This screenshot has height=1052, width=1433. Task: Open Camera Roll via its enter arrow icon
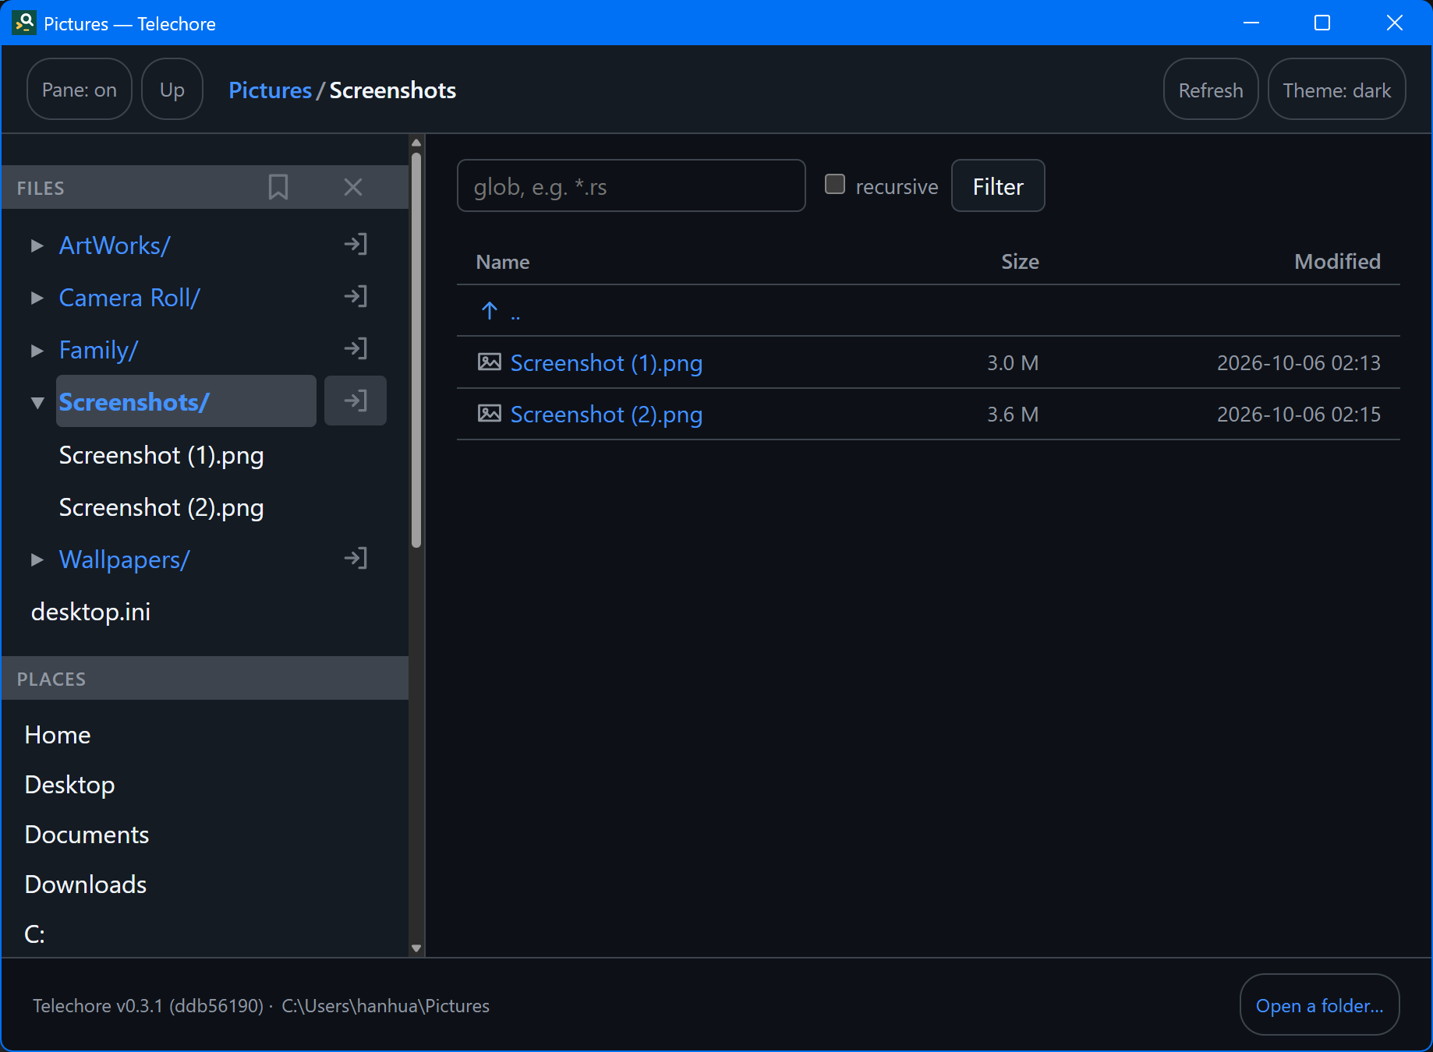tap(356, 297)
